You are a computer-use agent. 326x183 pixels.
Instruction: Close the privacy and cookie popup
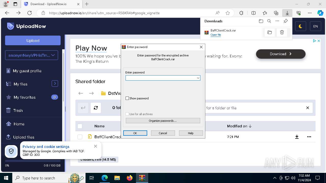(x=96, y=146)
